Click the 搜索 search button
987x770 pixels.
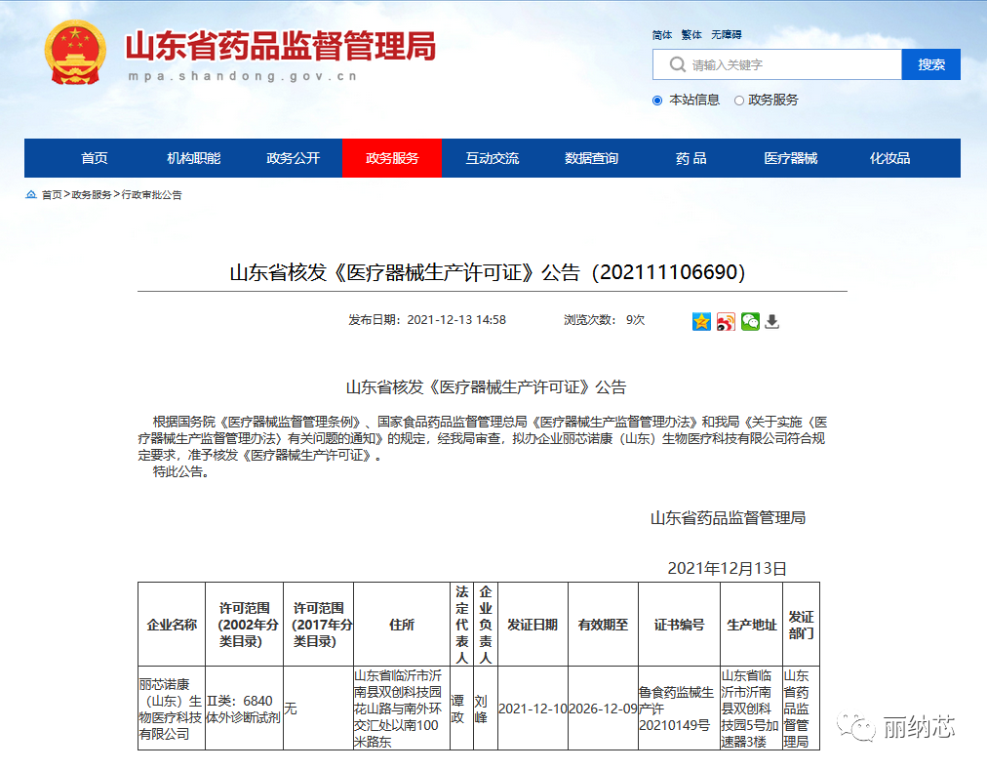tap(930, 64)
